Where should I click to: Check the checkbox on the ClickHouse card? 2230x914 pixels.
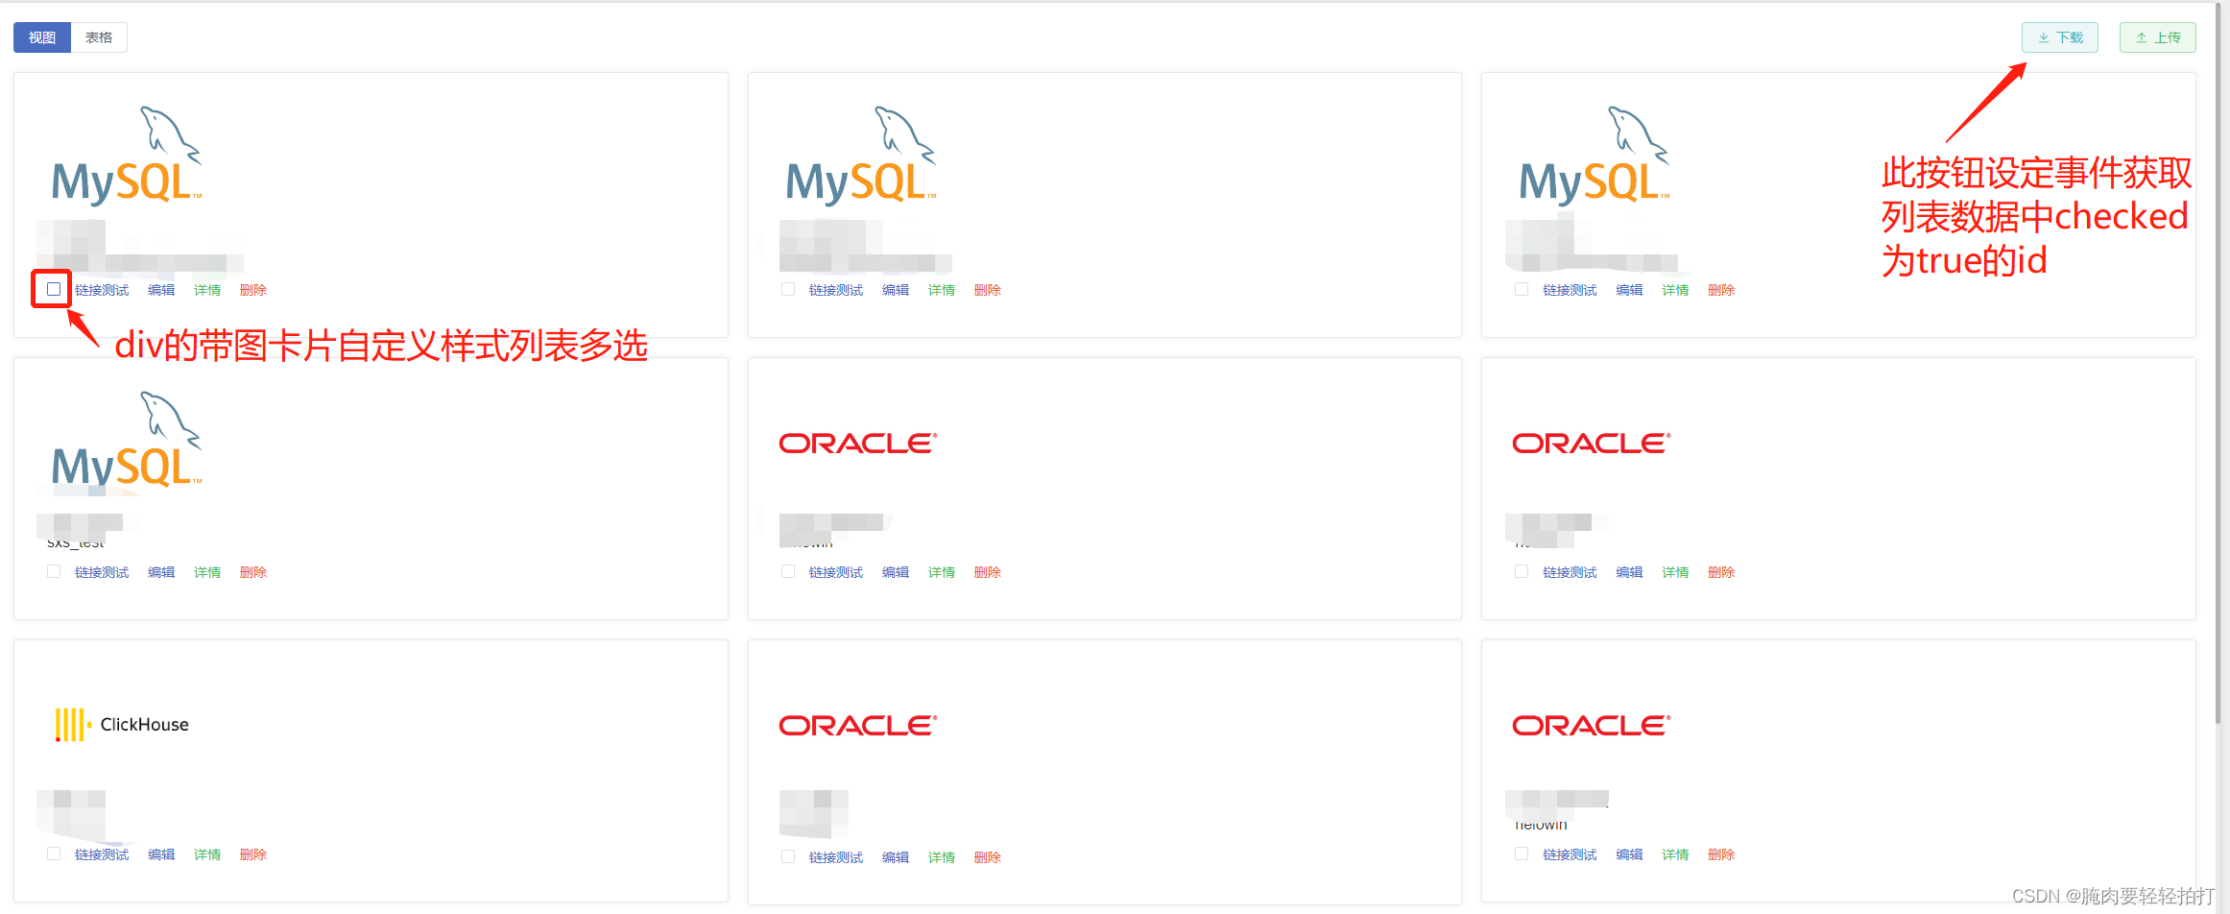click(53, 854)
